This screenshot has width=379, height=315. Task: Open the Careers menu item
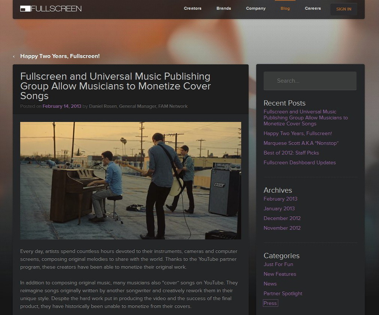[x=313, y=9]
